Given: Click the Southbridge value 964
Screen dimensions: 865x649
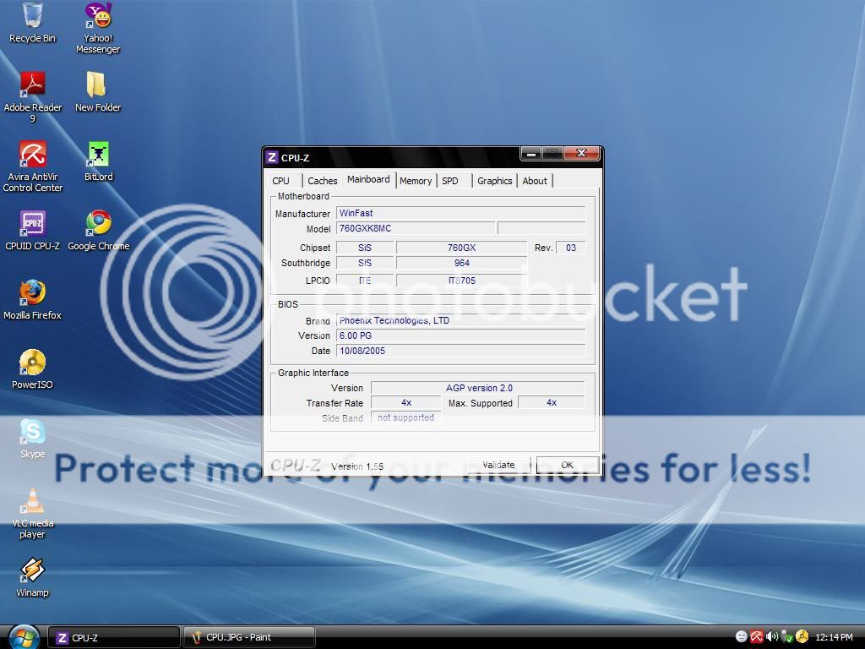Looking at the screenshot, I should click(461, 263).
